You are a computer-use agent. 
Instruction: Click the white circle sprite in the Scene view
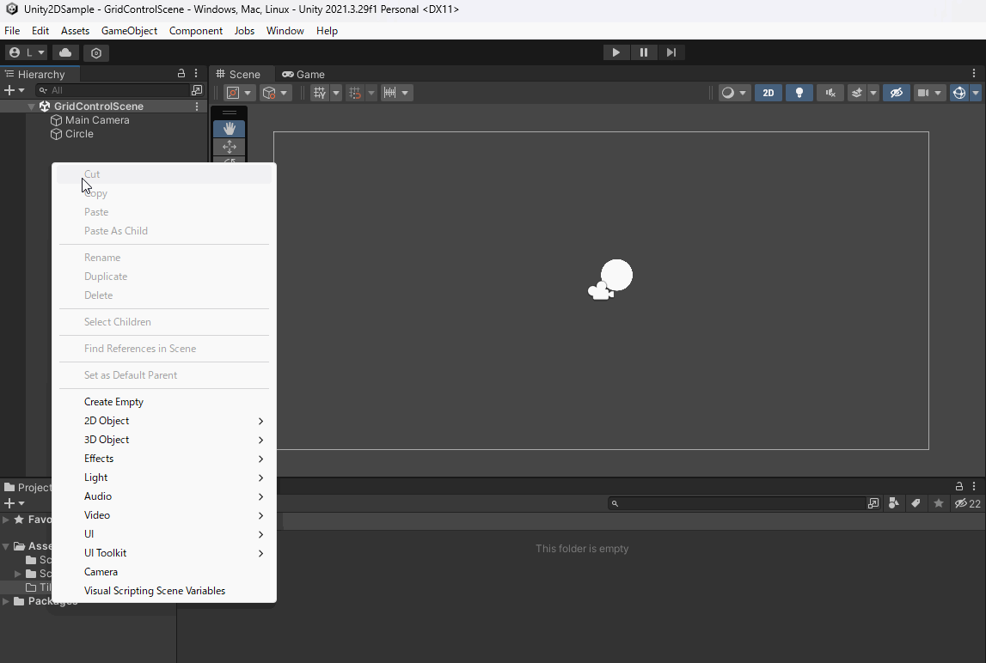tap(617, 275)
